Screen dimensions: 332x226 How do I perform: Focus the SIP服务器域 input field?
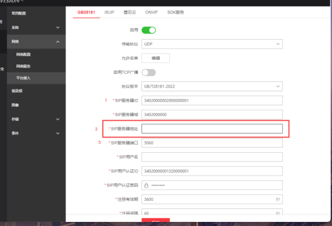pyautogui.click(x=212, y=115)
